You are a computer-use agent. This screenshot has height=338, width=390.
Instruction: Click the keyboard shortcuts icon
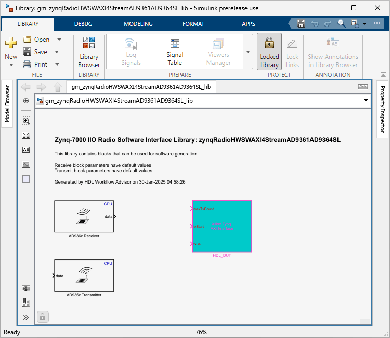pyautogui.click(x=363, y=86)
